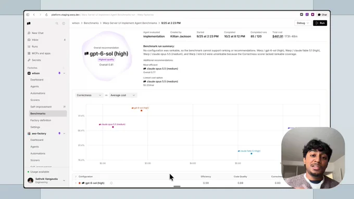Open wilson Scorers
354x199 pixels.
pos(35,100)
